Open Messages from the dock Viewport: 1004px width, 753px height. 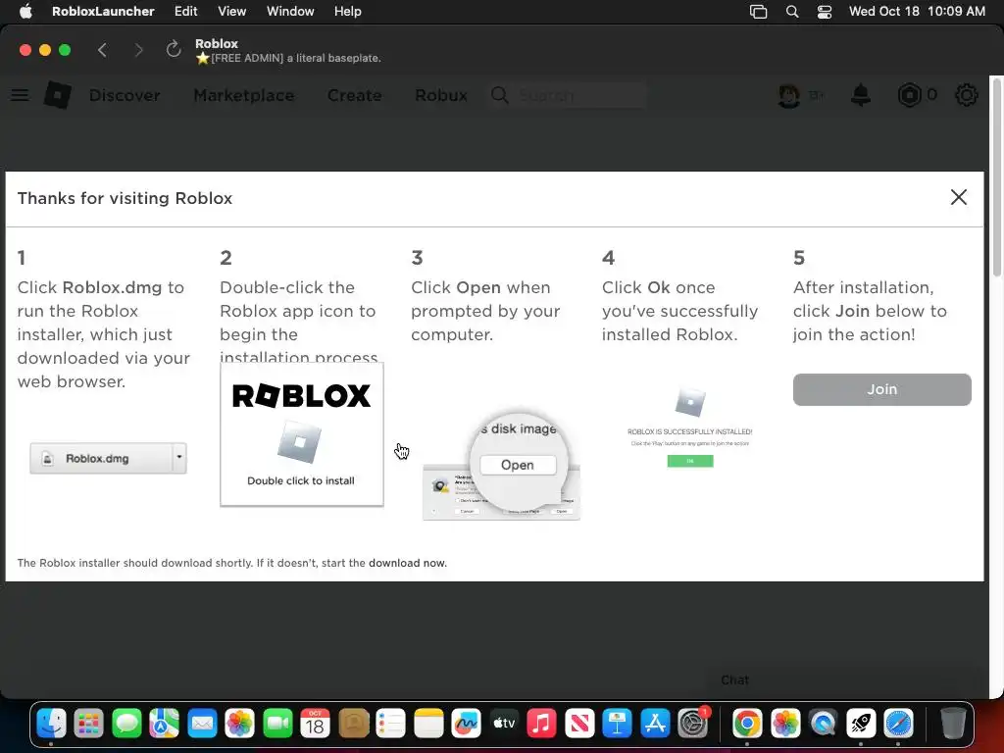pyautogui.click(x=126, y=725)
